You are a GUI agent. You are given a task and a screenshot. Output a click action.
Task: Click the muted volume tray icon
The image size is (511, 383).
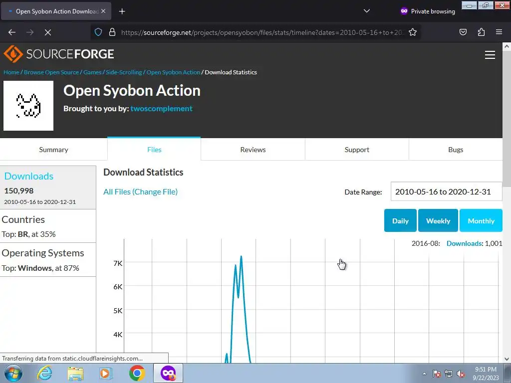pyautogui.click(x=461, y=374)
